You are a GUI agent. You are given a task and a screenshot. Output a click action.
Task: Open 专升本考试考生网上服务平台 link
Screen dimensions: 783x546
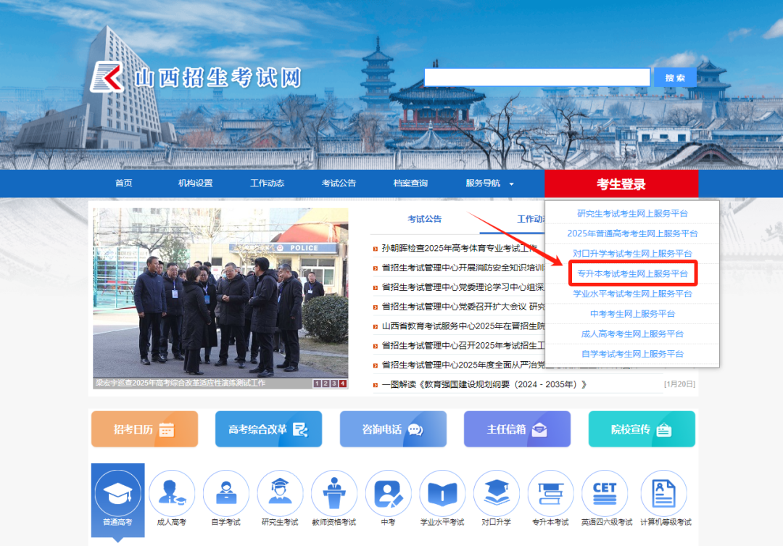631,273
